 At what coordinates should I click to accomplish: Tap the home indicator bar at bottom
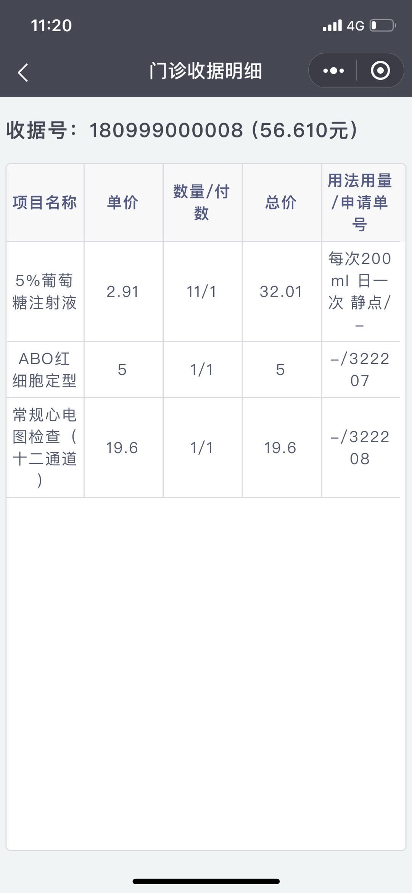pos(206,881)
